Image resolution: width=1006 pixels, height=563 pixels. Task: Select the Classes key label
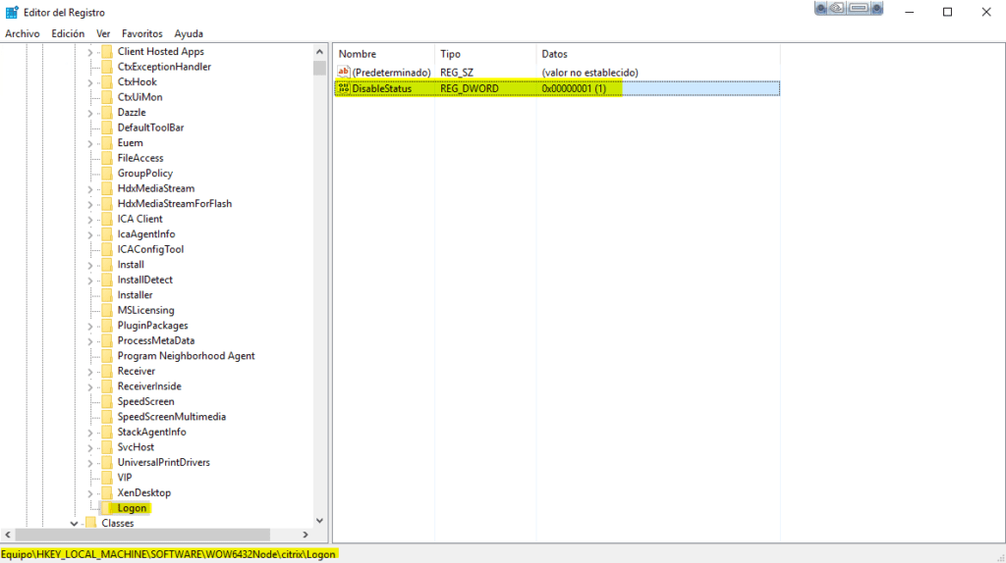coord(118,524)
